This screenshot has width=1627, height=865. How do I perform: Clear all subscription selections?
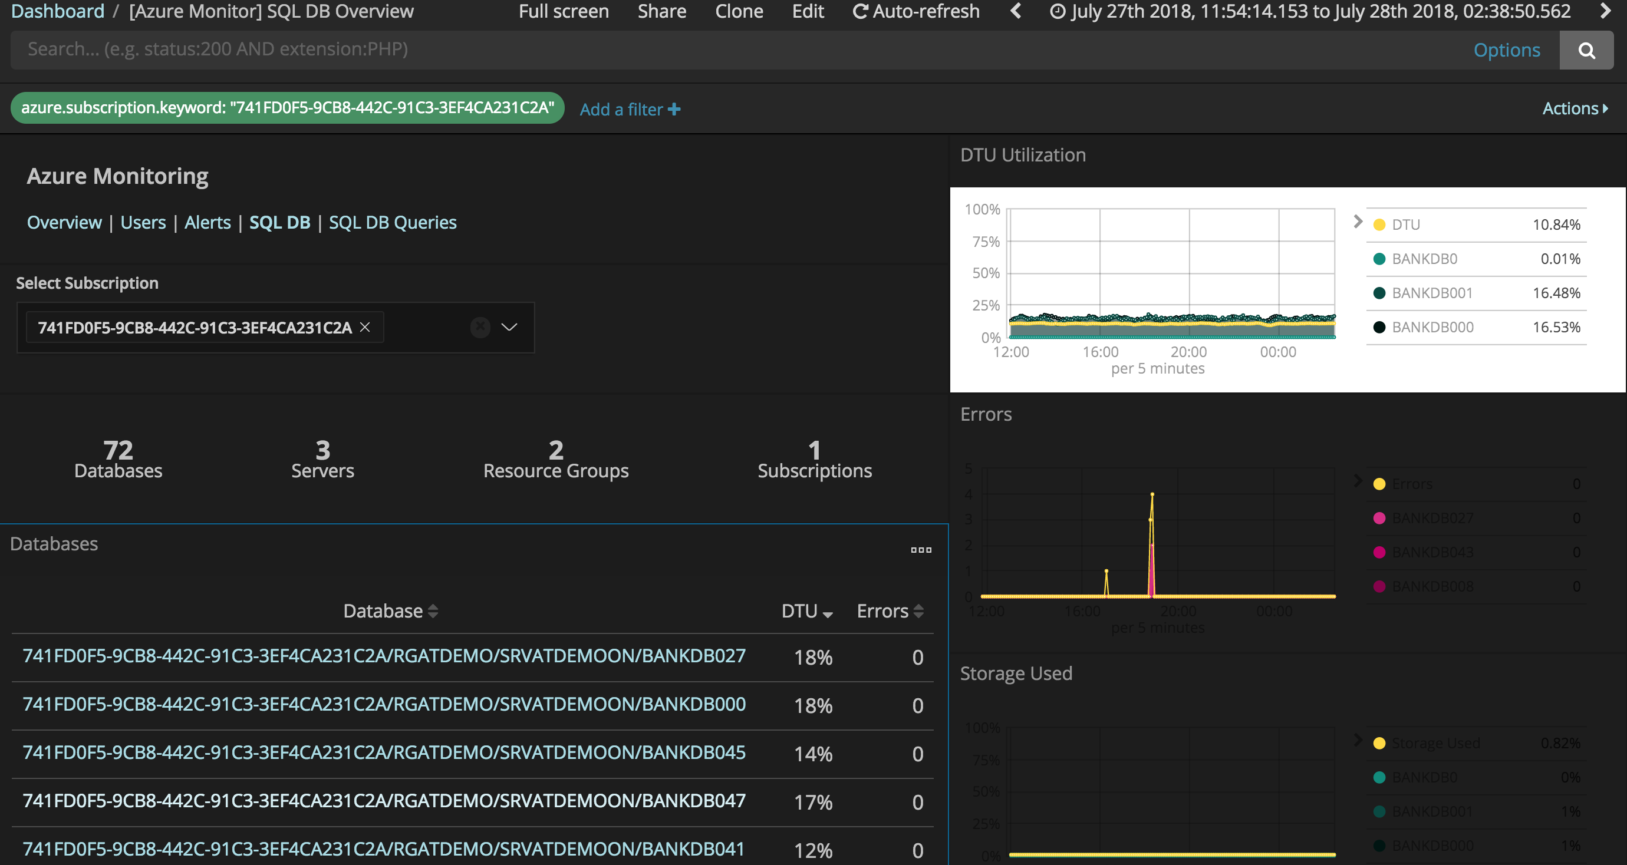coord(480,327)
